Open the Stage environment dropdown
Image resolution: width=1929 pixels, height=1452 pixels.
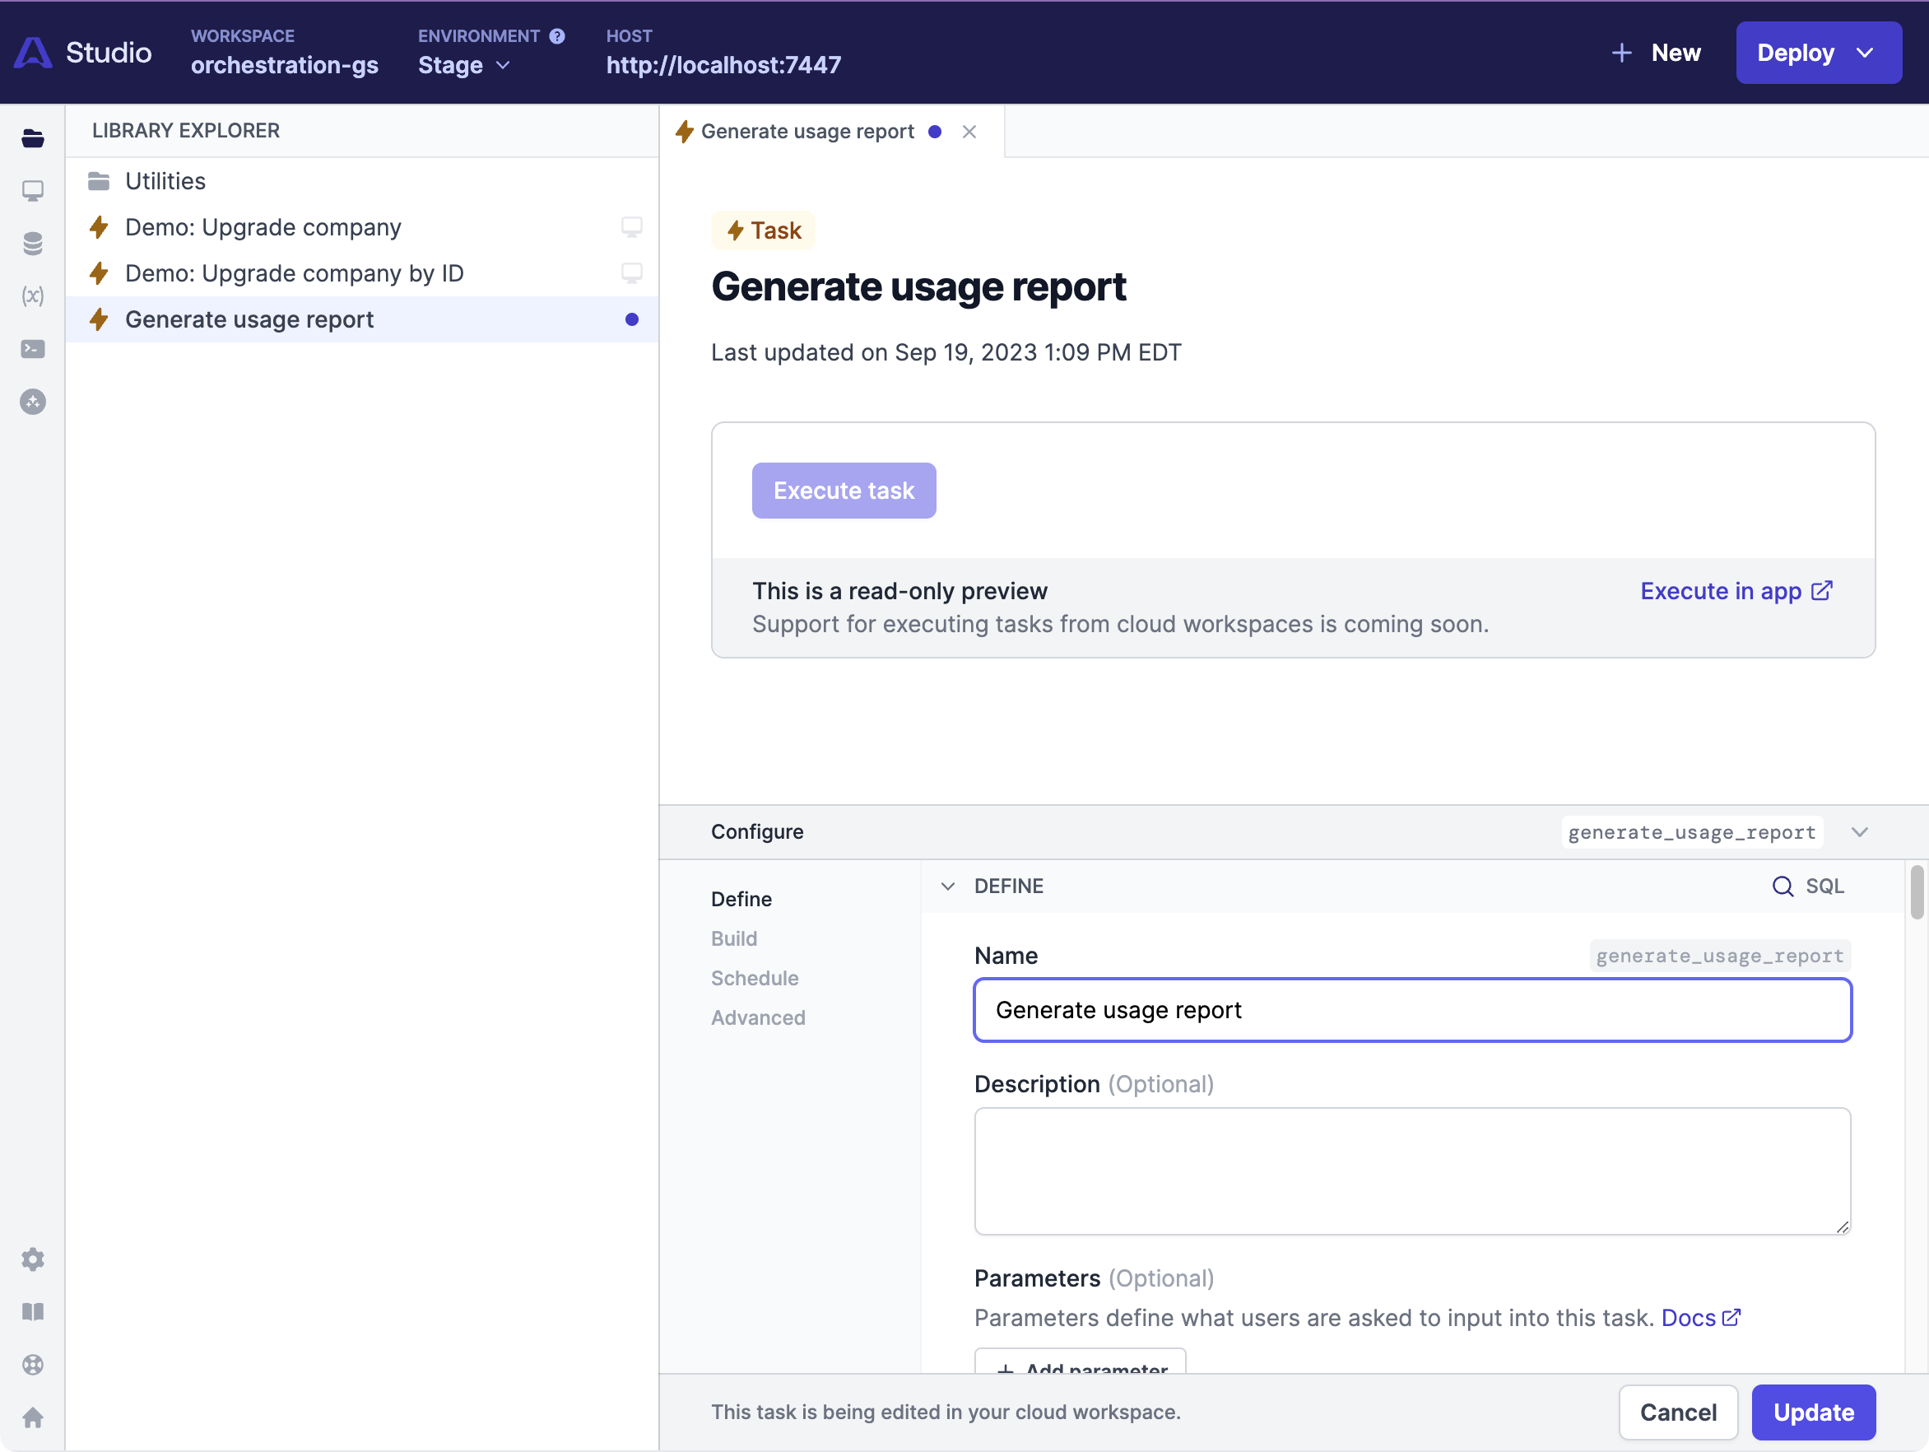pos(464,65)
